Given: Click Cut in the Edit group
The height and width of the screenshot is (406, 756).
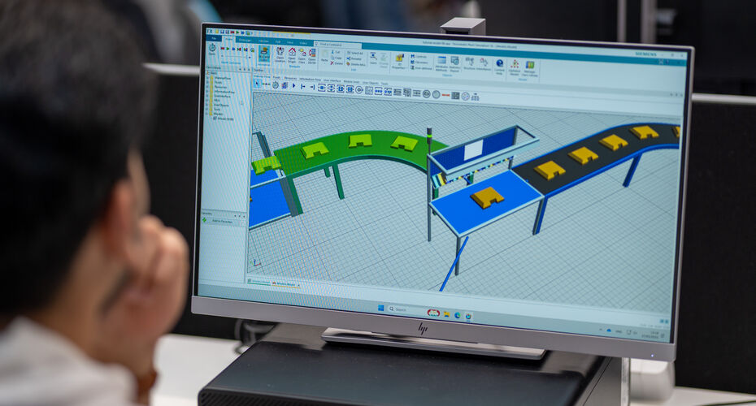Looking at the screenshot, I should point(336,52).
